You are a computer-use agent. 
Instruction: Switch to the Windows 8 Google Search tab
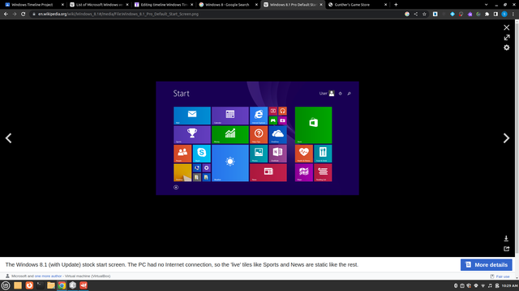(228, 5)
